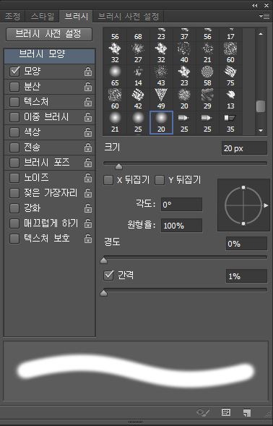The height and width of the screenshot is (426, 273).
Task: Toggle the lock icon for 노이즈
Action: tap(88, 178)
